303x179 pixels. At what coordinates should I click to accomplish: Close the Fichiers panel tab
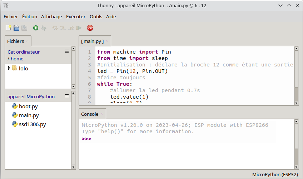point(27,41)
